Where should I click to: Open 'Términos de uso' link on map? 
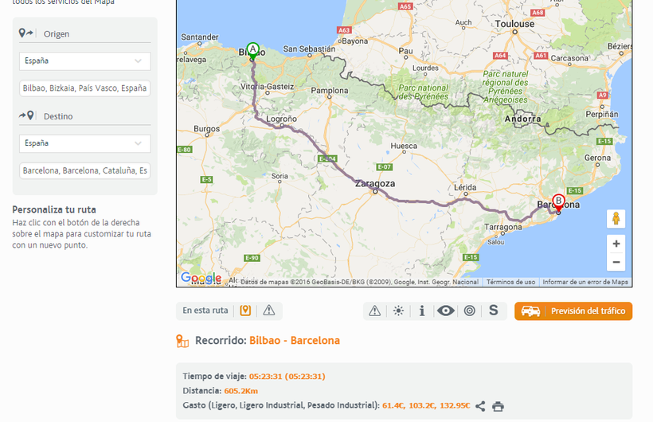pyautogui.click(x=510, y=282)
